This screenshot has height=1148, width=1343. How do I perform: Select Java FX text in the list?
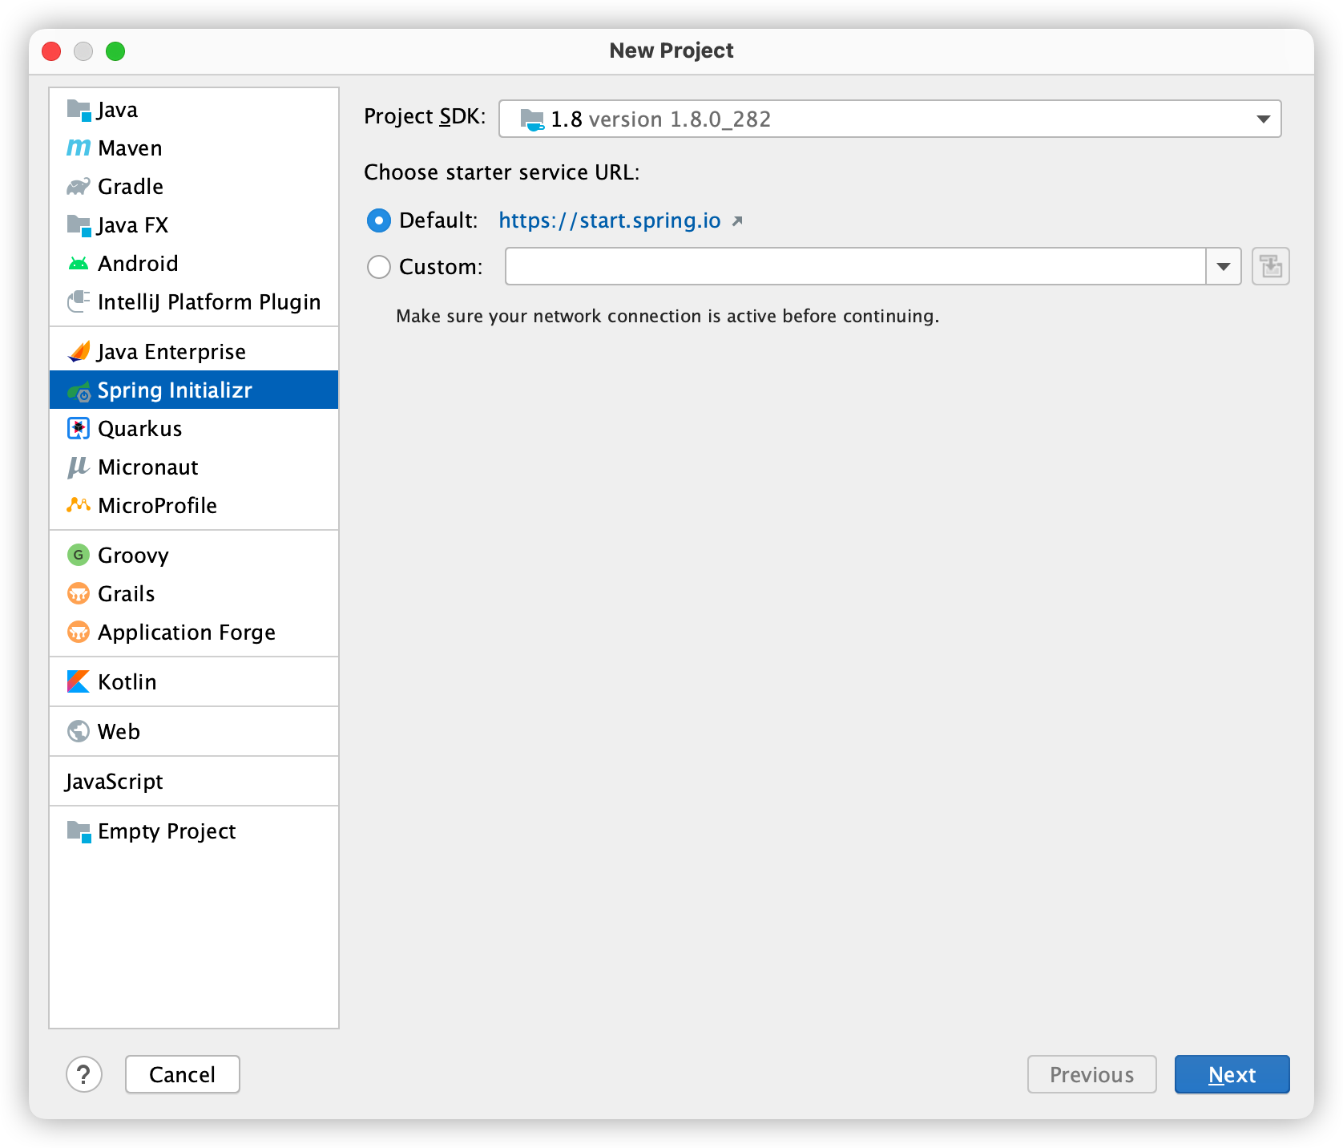click(x=133, y=225)
